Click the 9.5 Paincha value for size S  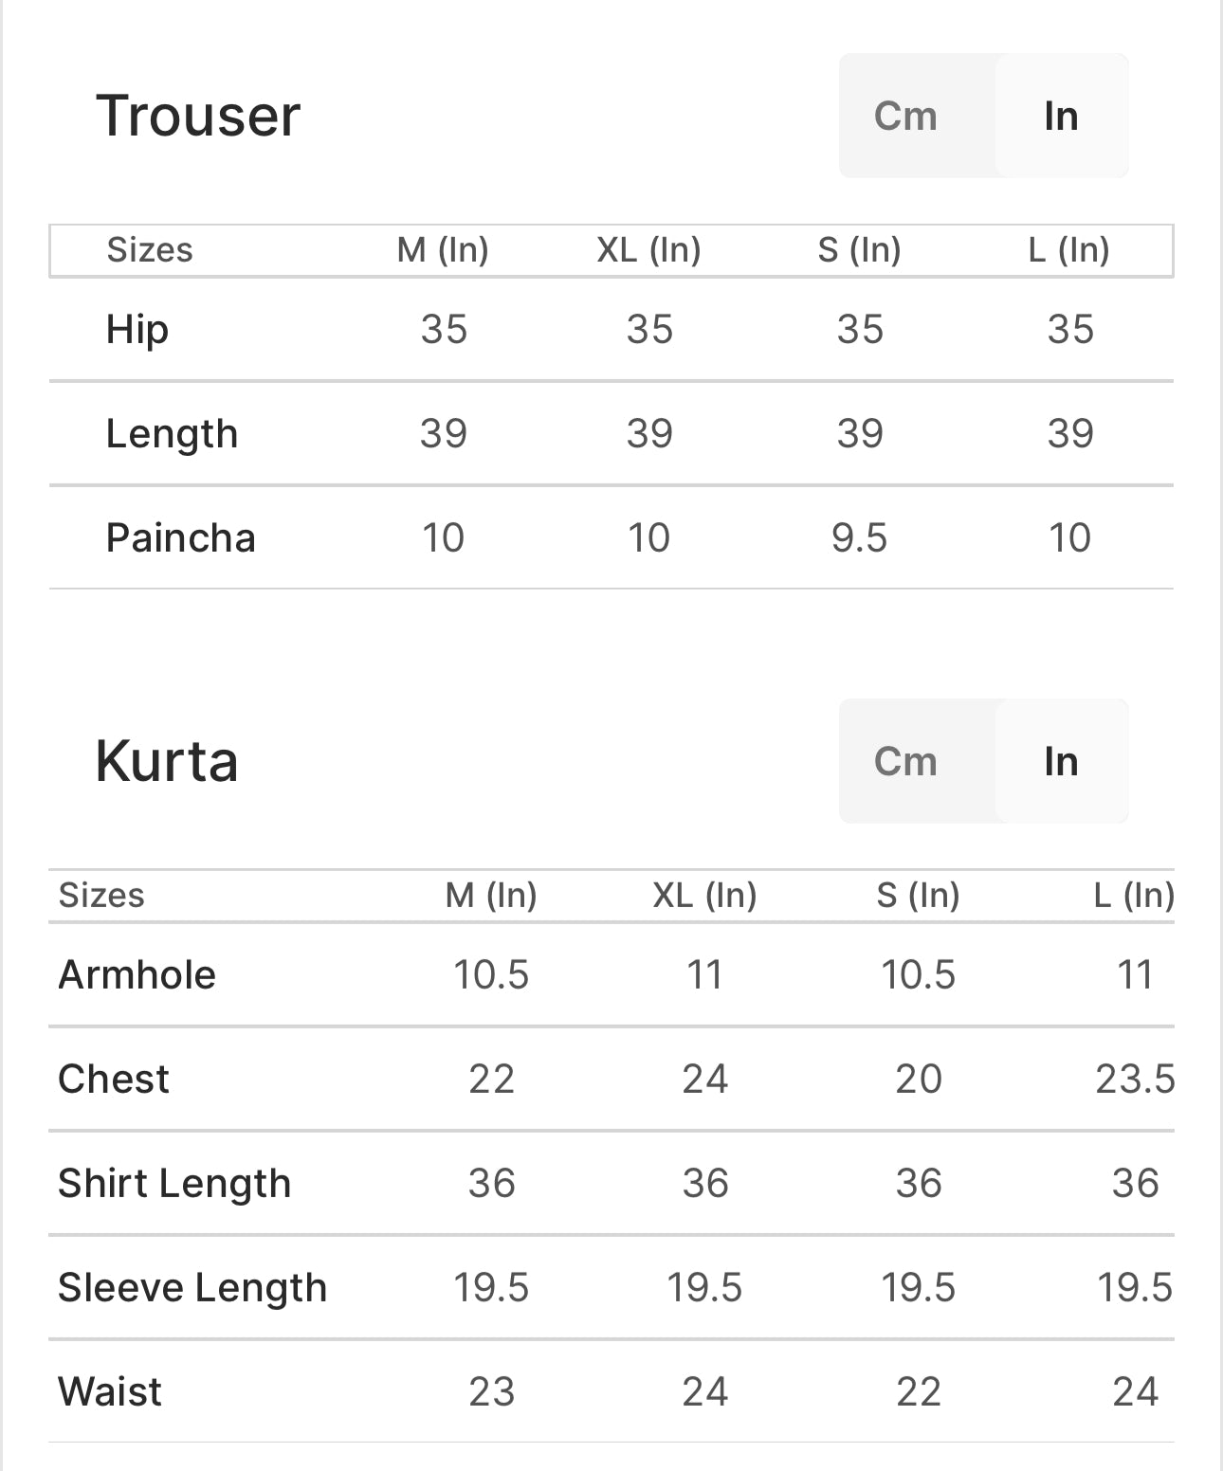point(860,537)
